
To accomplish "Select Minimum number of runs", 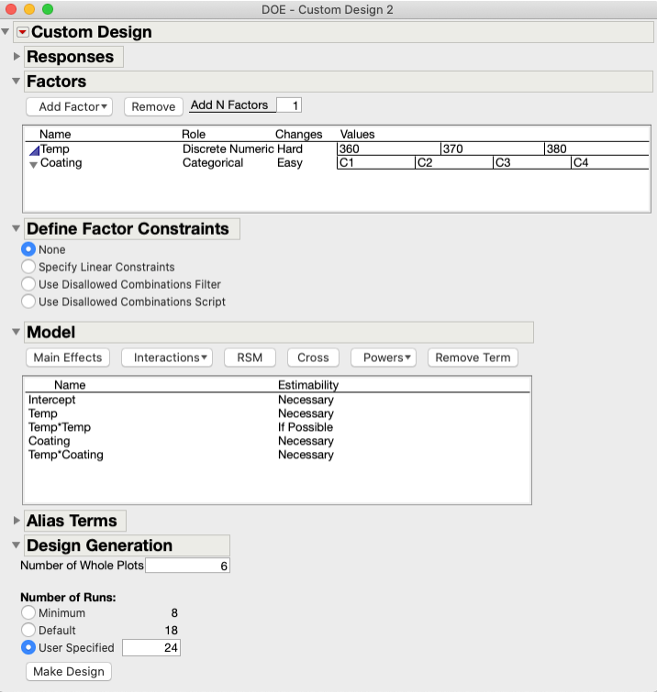I will [x=28, y=613].
